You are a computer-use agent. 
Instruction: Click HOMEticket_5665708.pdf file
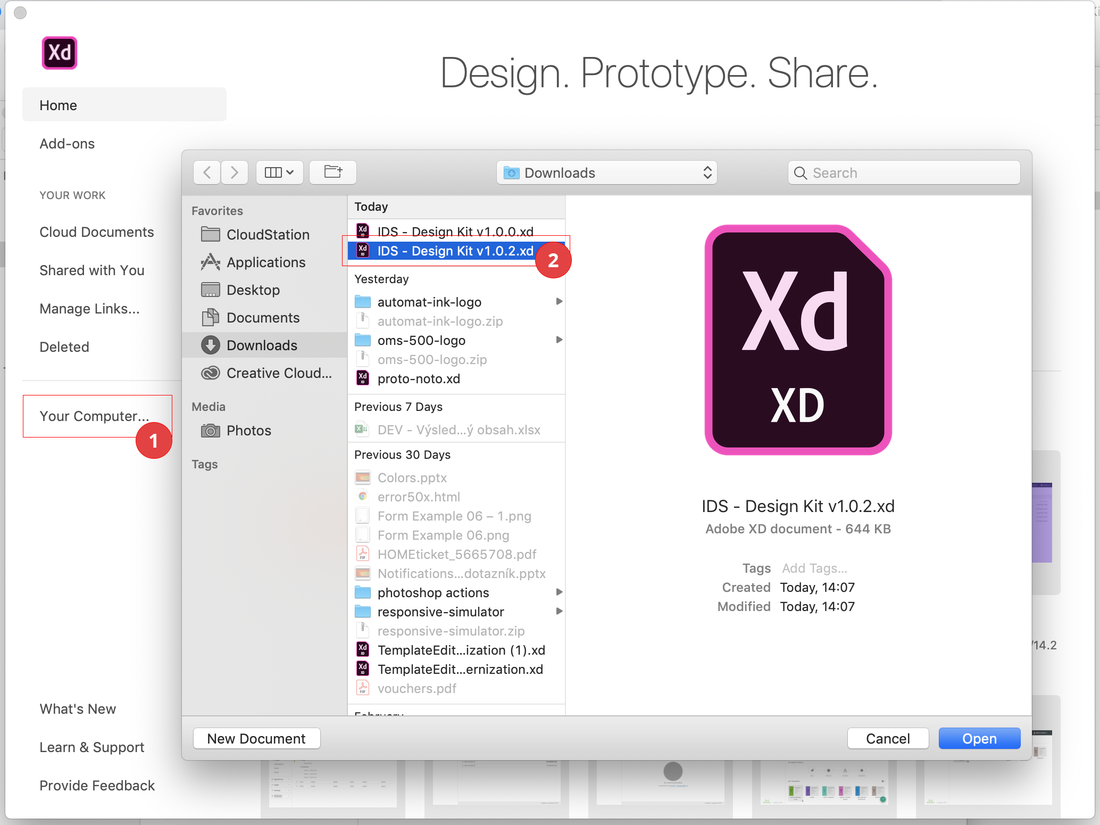[456, 554]
